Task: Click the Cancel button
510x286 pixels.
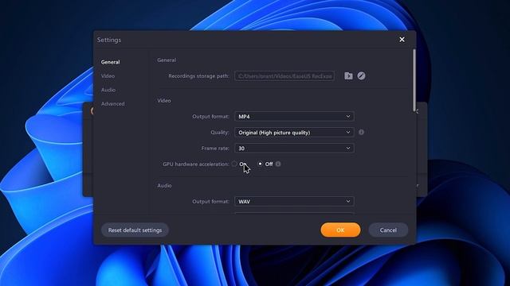Action: coord(388,230)
